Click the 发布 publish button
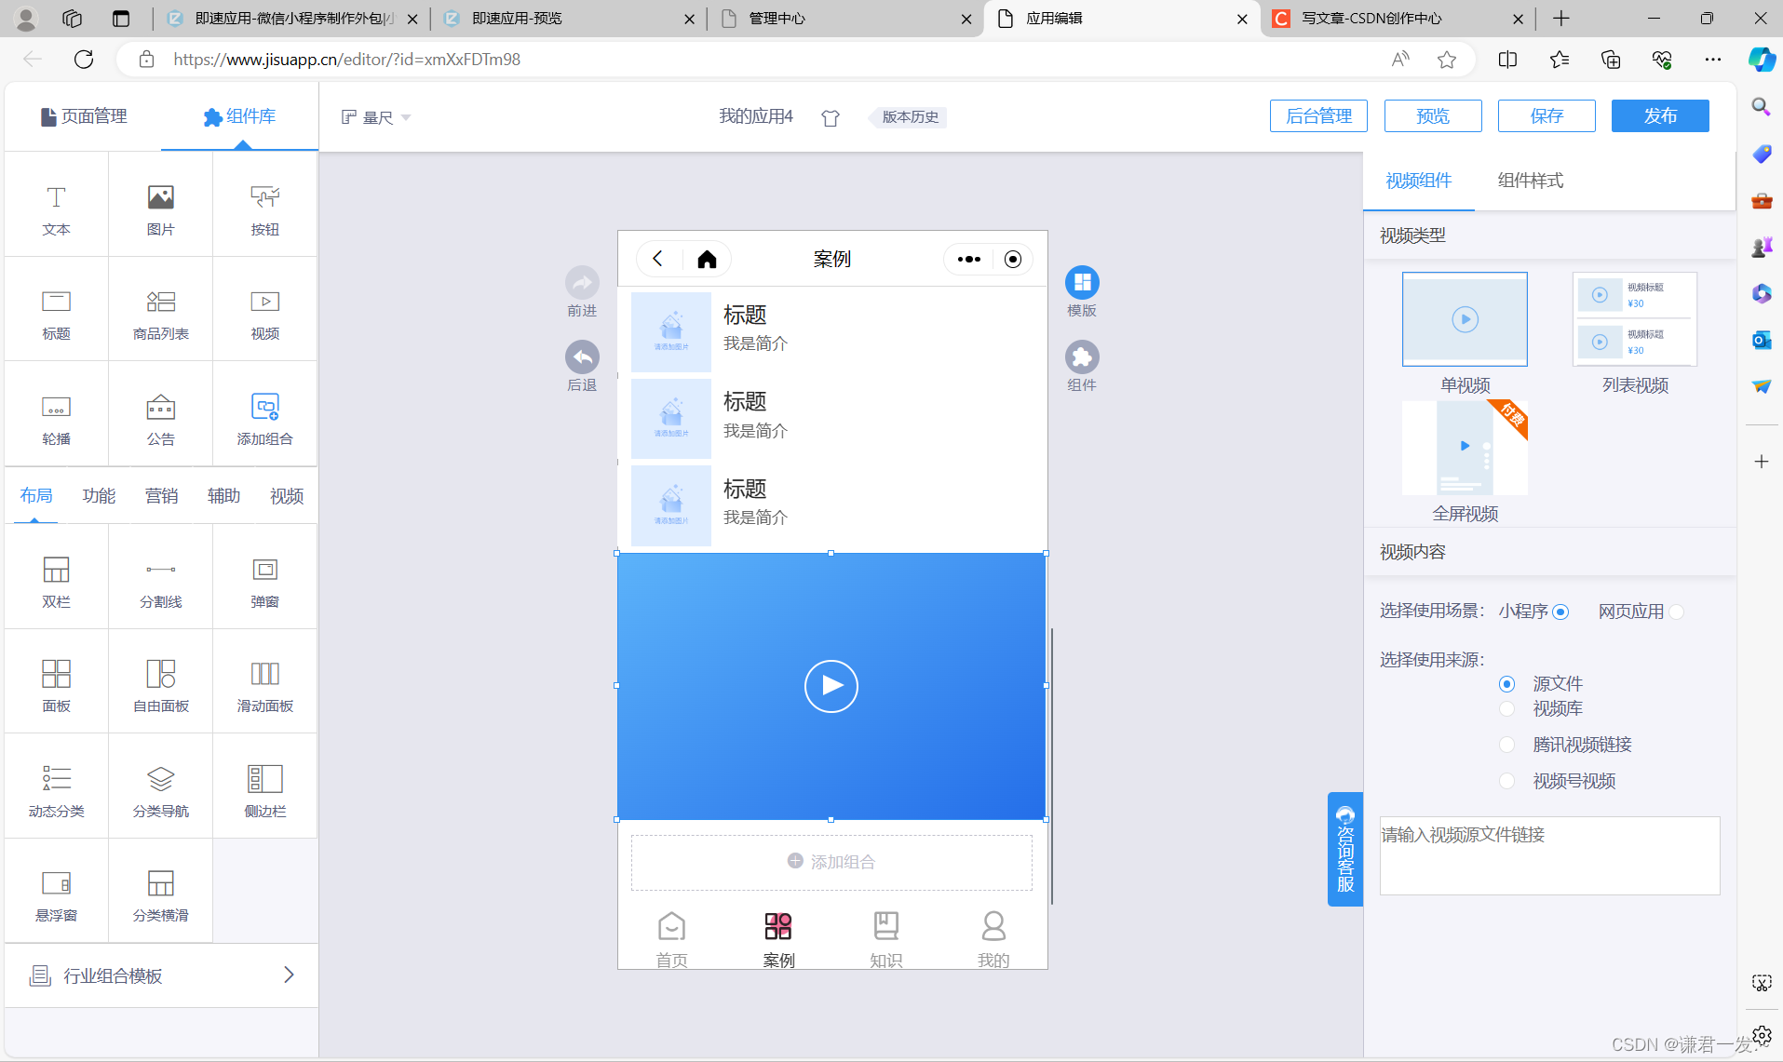This screenshot has height=1062, width=1783. [1660, 116]
